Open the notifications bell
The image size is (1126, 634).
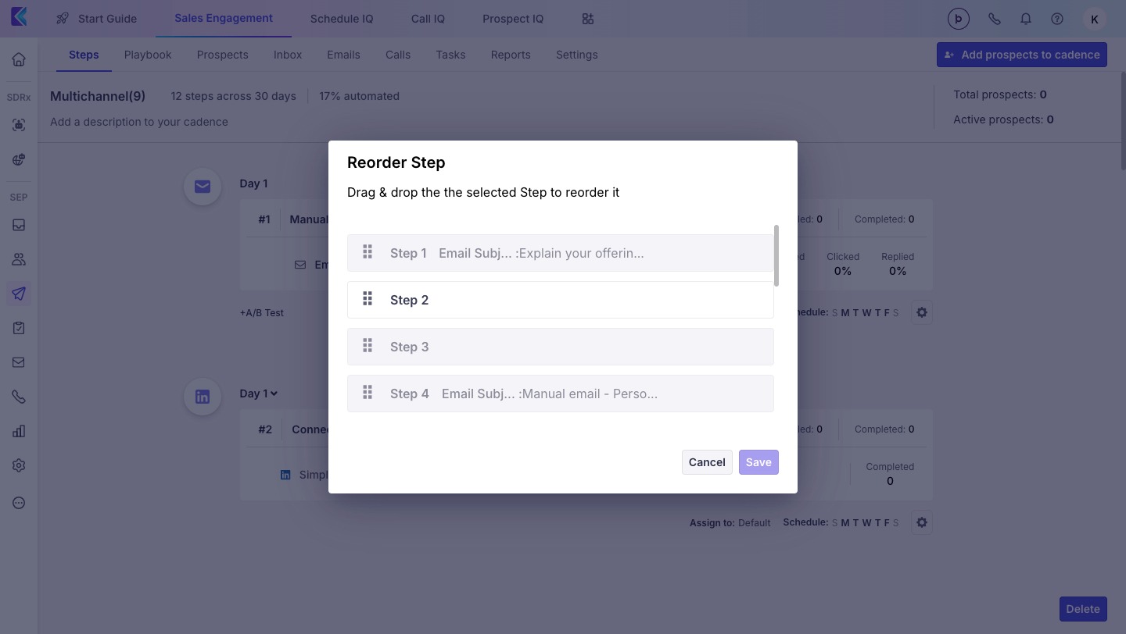pos(1026,19)
